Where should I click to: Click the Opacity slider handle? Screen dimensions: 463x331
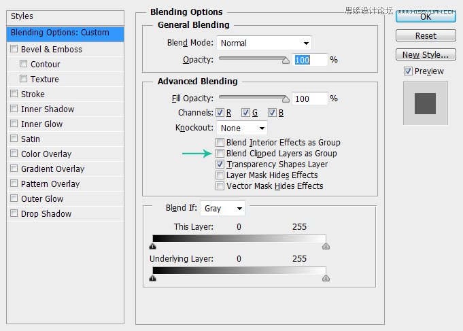286,60
